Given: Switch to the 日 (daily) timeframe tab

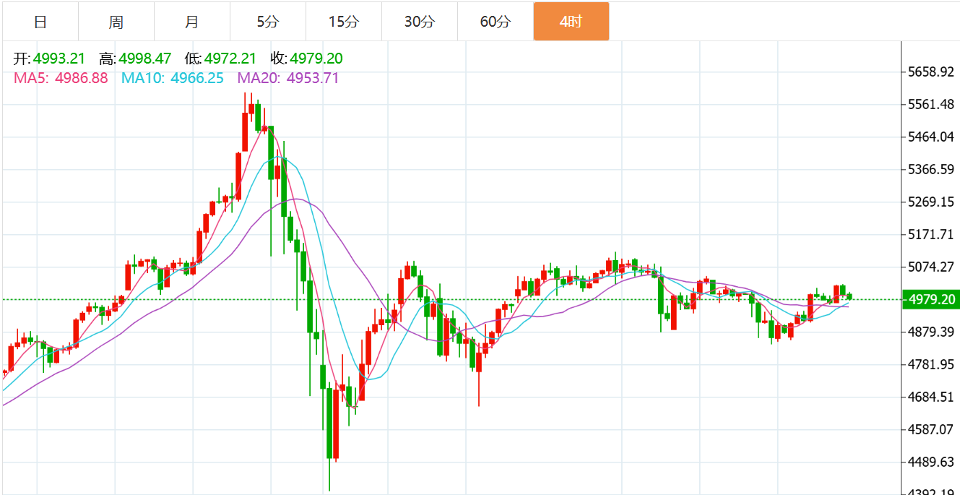Looking at the screenshot, I should tap(40, 22).
